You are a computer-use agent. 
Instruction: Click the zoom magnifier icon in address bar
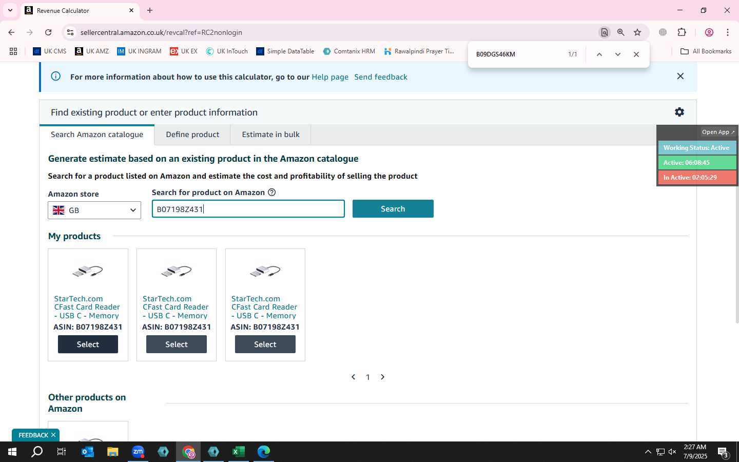621,32
